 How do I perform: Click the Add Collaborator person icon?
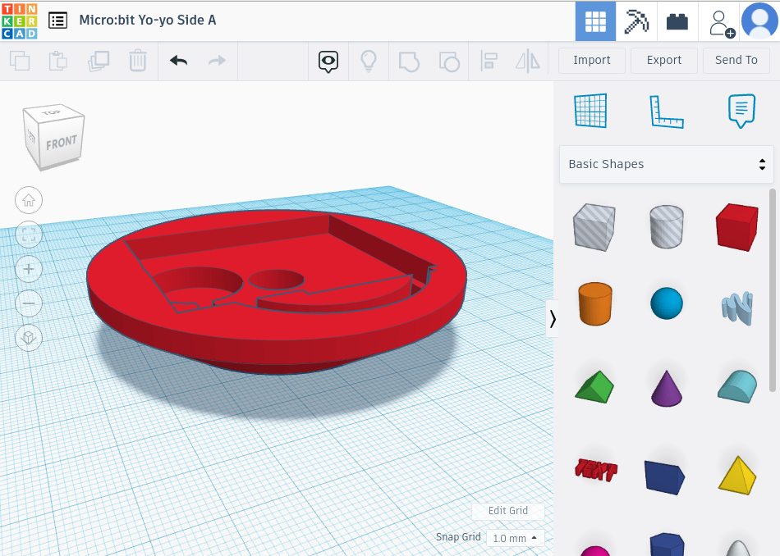[x=718, y=21]
